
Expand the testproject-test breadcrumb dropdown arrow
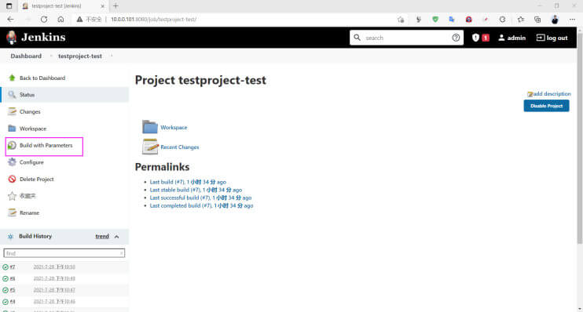(x=111, y=56)
